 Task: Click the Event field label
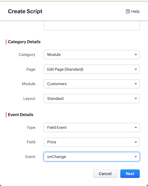30,157
